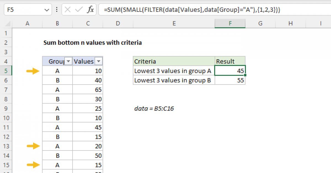Screen dimensions: 331x173
Task: Click the Cancel (X) icon on formula bar
Action: coord(67,9)
